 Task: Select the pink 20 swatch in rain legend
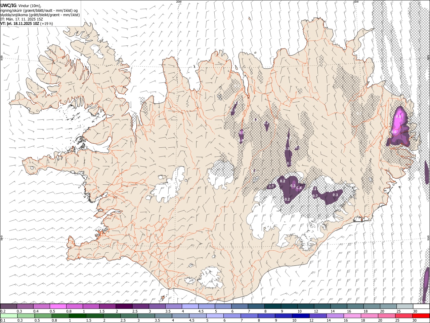tap(387, 316)
